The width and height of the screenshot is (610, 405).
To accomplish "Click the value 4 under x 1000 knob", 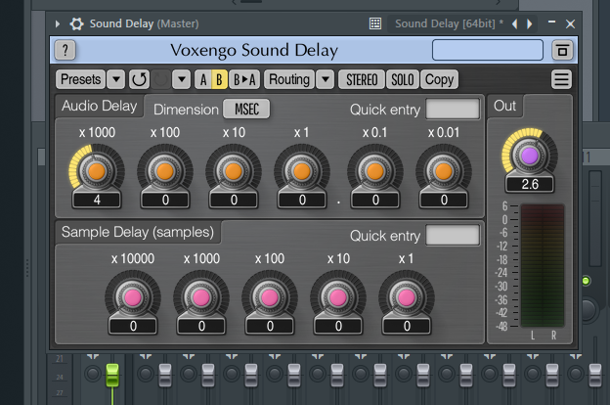I will click(x=97, y=200).
